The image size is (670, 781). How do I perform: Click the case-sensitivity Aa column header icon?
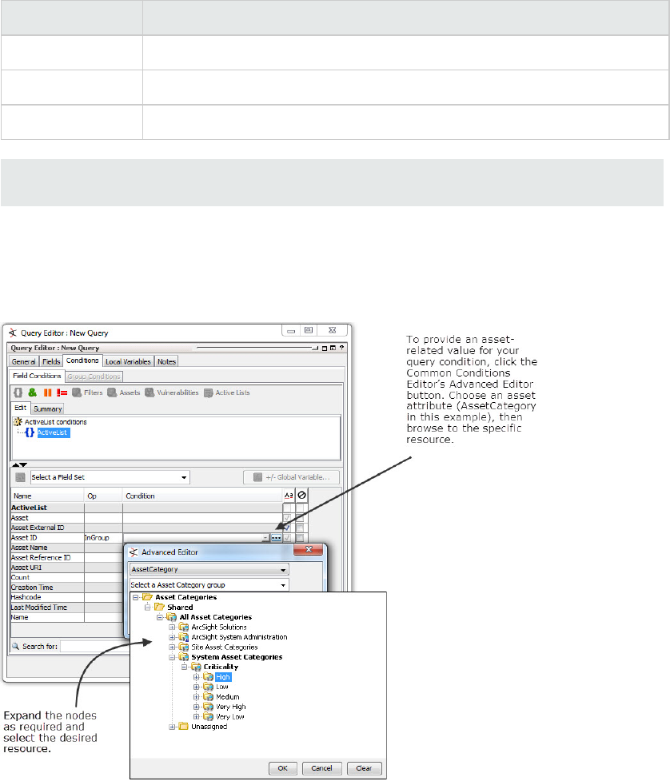289,495
